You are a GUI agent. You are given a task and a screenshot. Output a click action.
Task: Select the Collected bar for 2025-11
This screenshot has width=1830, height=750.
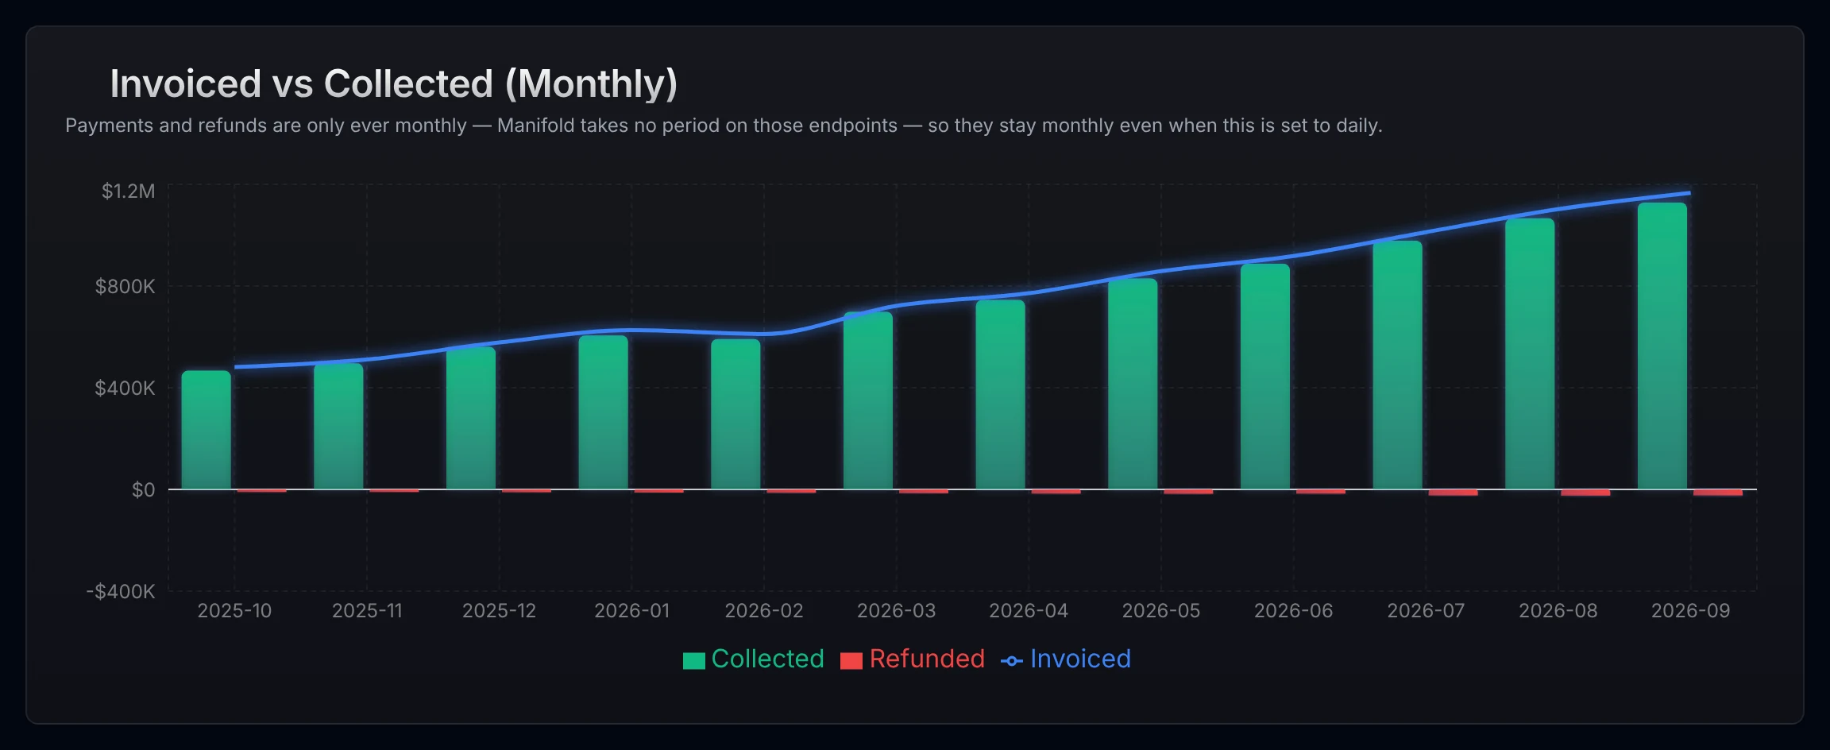[x=338, y=427]
